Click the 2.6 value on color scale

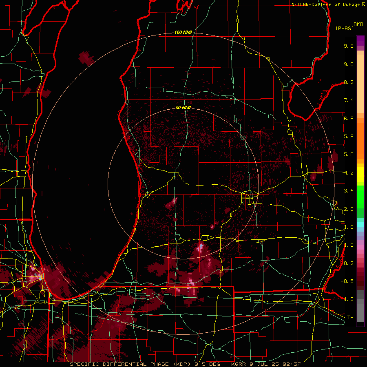pos(349,209)
